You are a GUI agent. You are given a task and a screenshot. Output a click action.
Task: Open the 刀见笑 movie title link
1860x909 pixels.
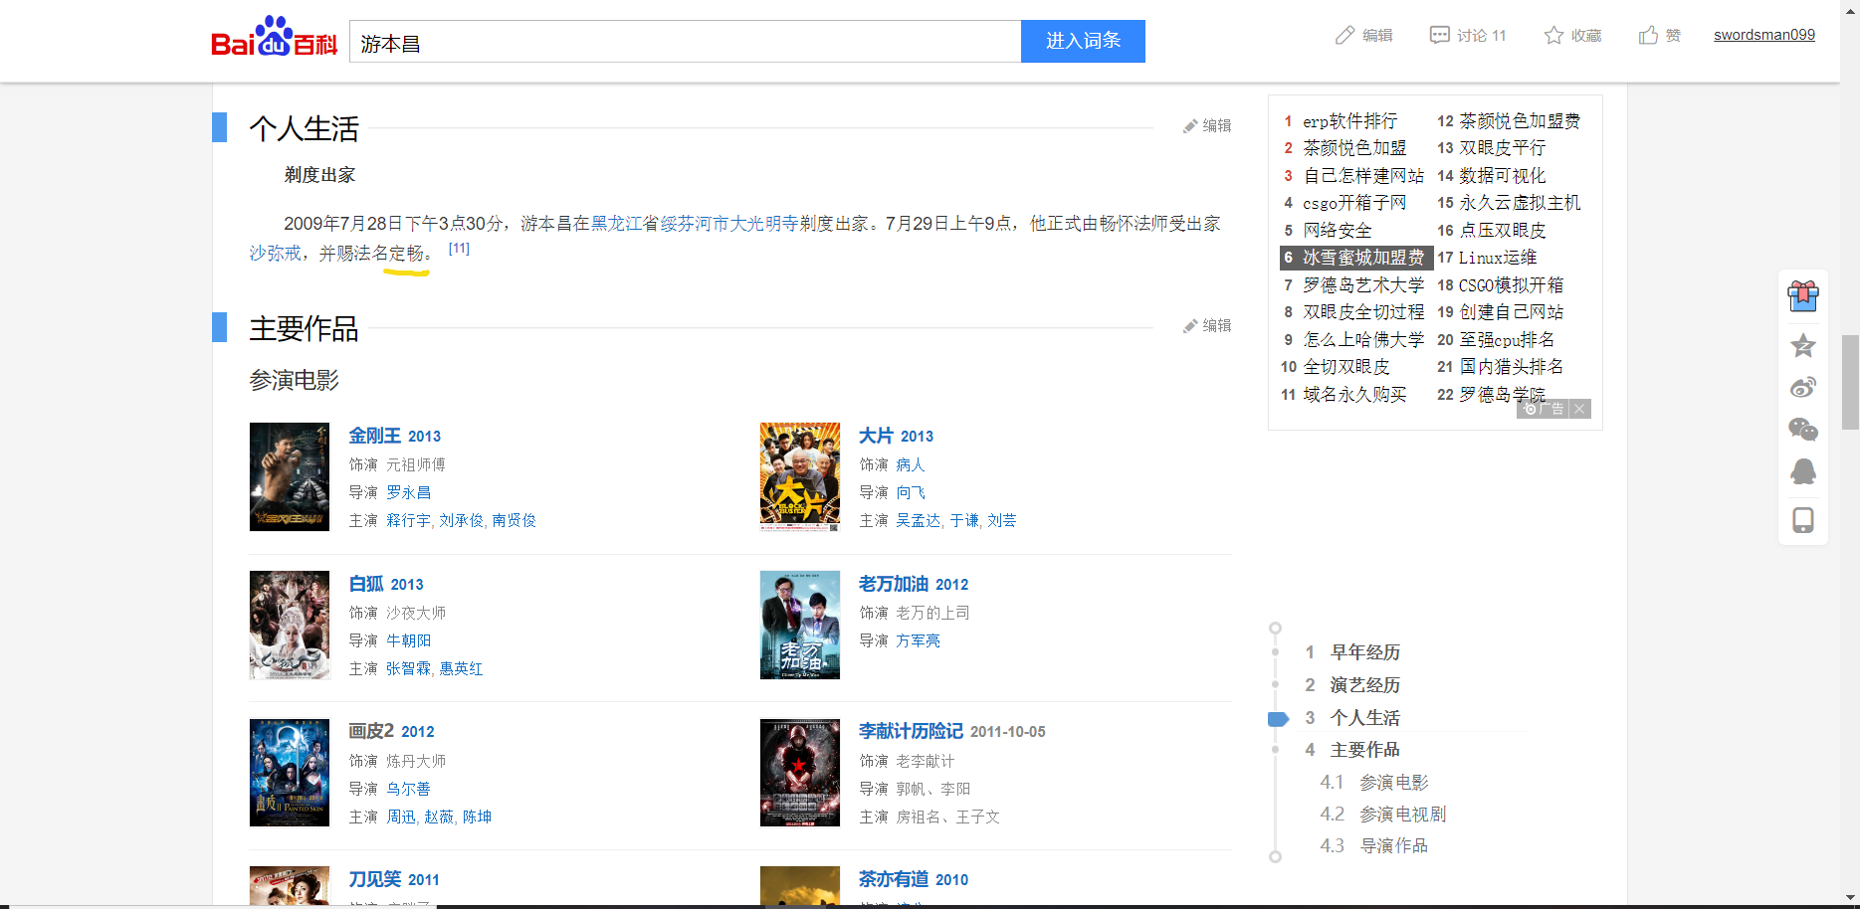(x=374, y=879)
